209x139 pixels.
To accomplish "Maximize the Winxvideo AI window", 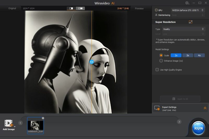I will click(200, 3).
